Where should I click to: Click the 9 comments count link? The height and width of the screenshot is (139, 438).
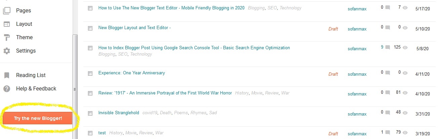[382, 47]
